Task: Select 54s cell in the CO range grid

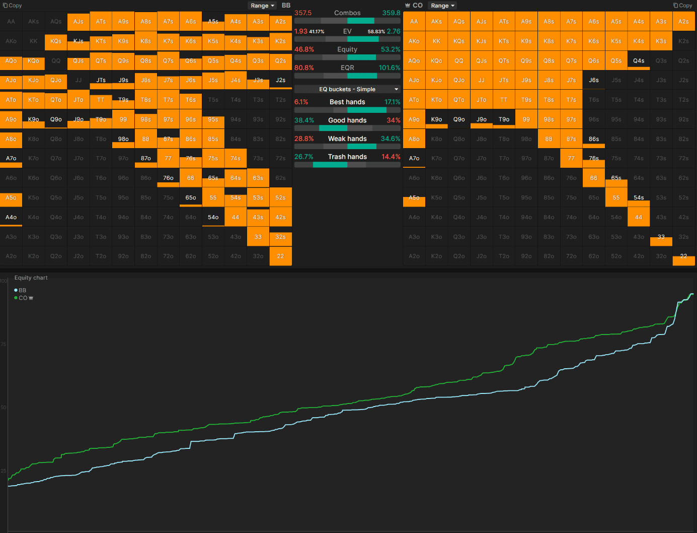Action: tap(639, 197)
